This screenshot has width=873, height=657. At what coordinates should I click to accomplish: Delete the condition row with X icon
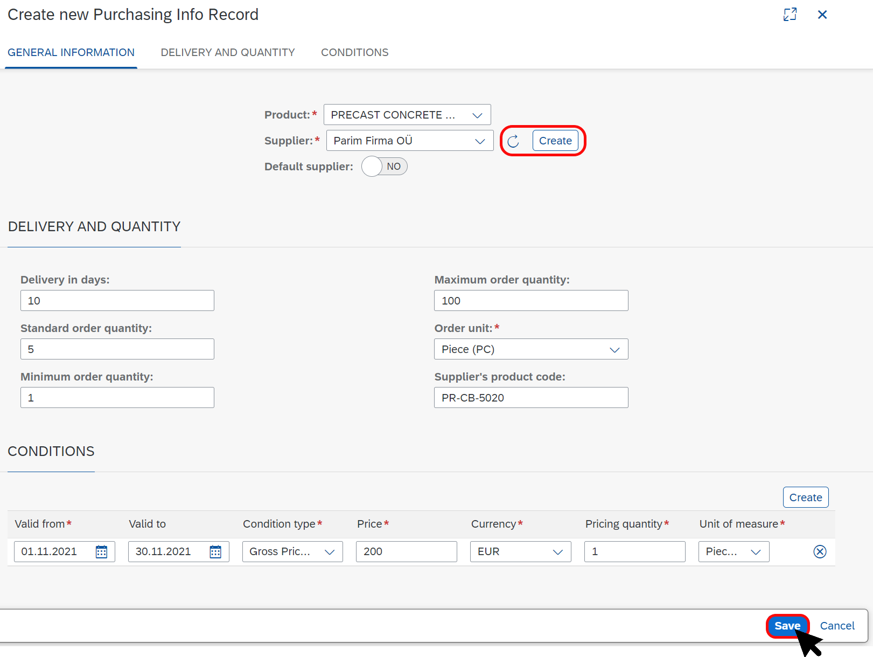(820, 551)
